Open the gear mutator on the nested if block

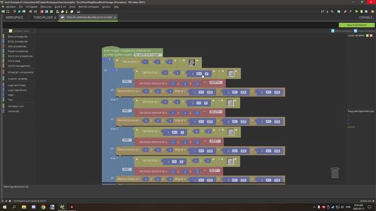click(112, 70)
